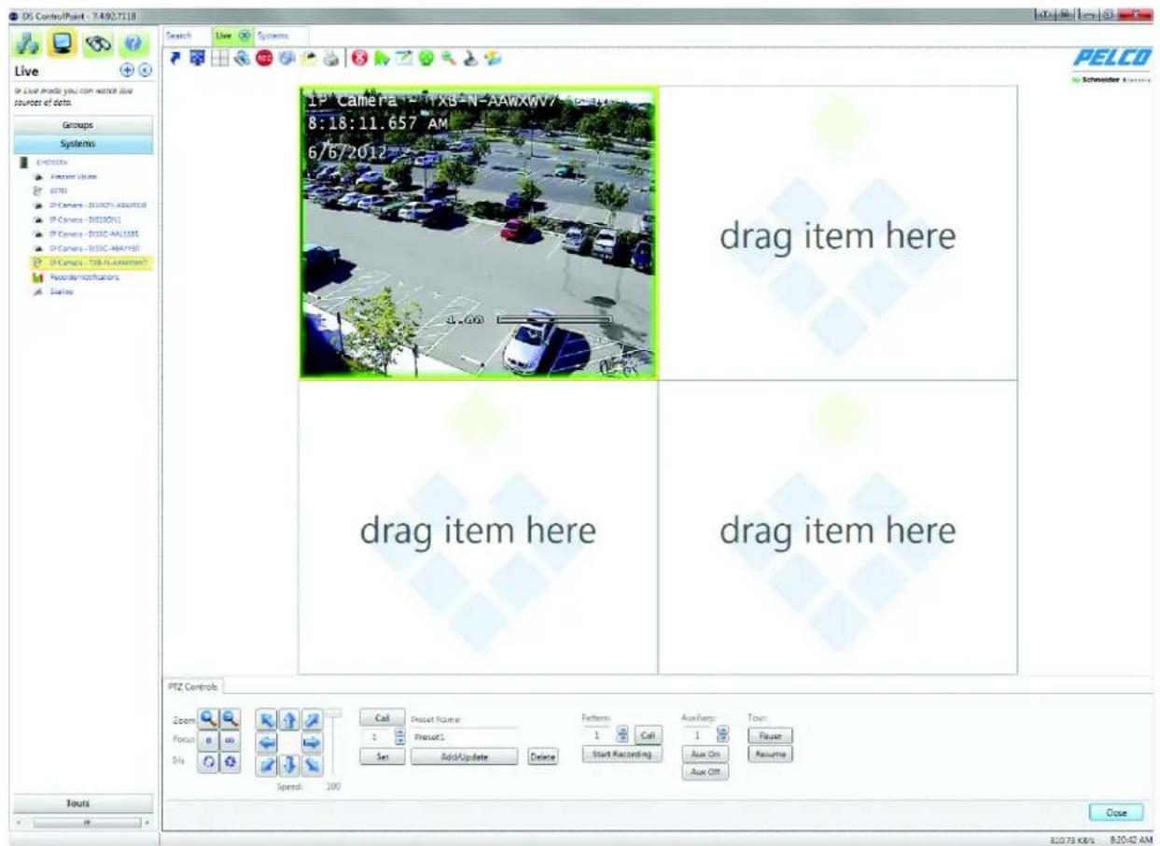The image size is (1160, 846).
Task: Move camera diagonally up-right
Action: [311, 720]
